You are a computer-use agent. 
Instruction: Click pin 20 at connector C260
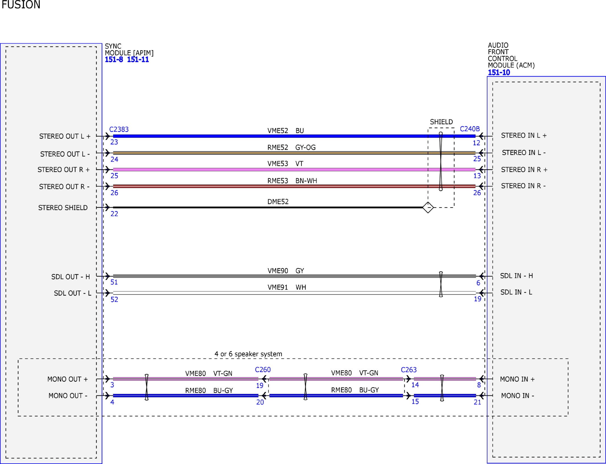pyautogui.click(x=260, y=402)
